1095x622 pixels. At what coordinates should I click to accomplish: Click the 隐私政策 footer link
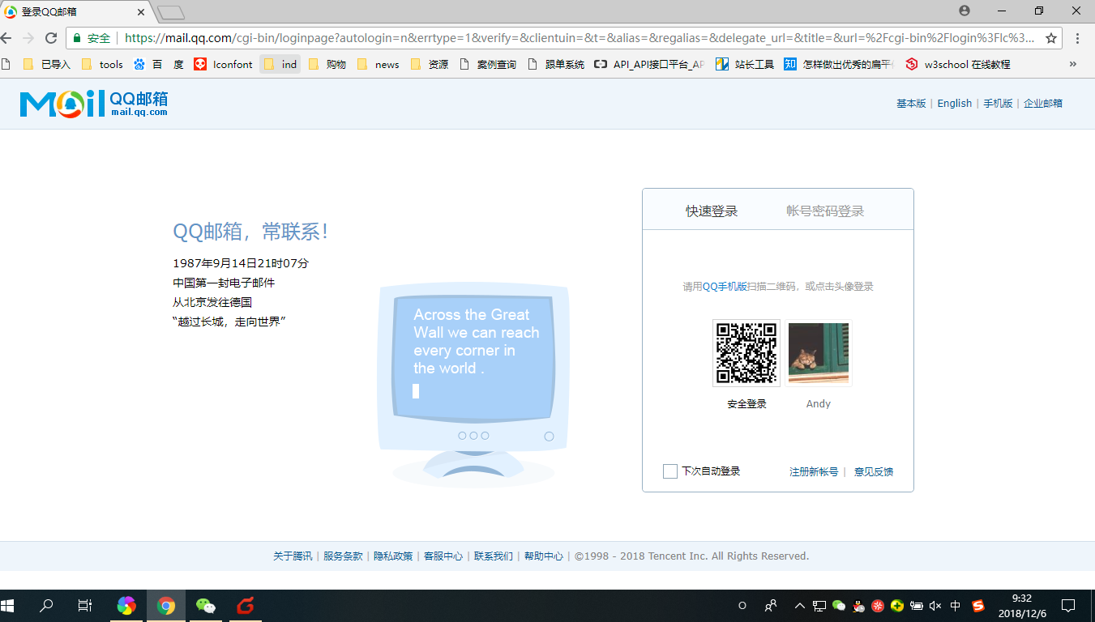393,556
